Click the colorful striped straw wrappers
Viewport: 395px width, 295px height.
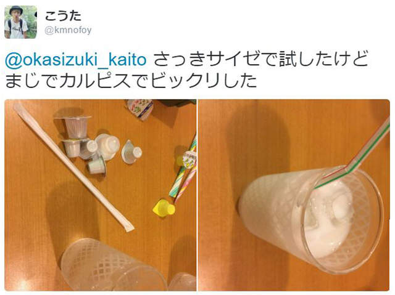pos(184,171)
